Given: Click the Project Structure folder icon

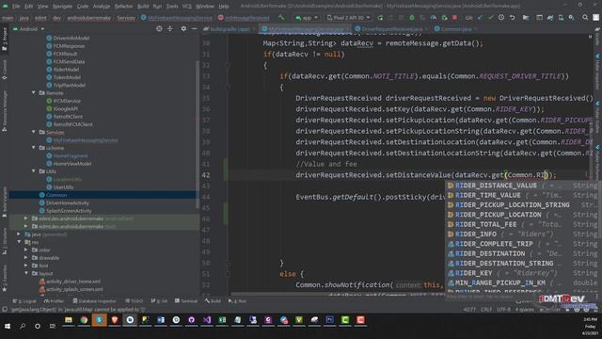Looking at the screenshot, I should (526, 18).
